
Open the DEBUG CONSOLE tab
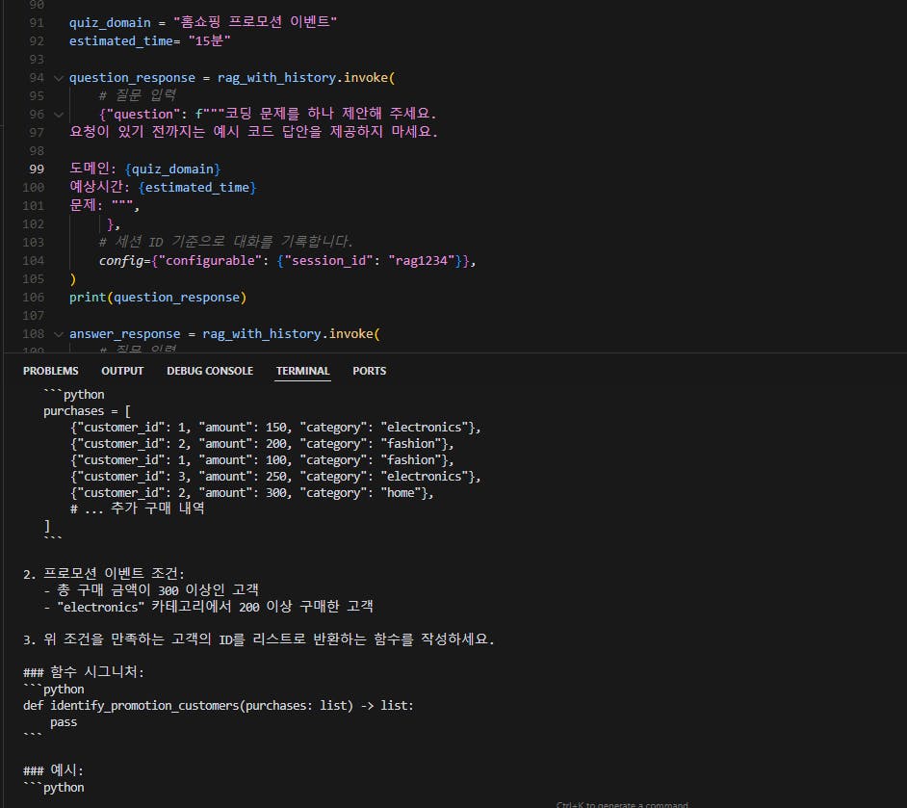210,371
